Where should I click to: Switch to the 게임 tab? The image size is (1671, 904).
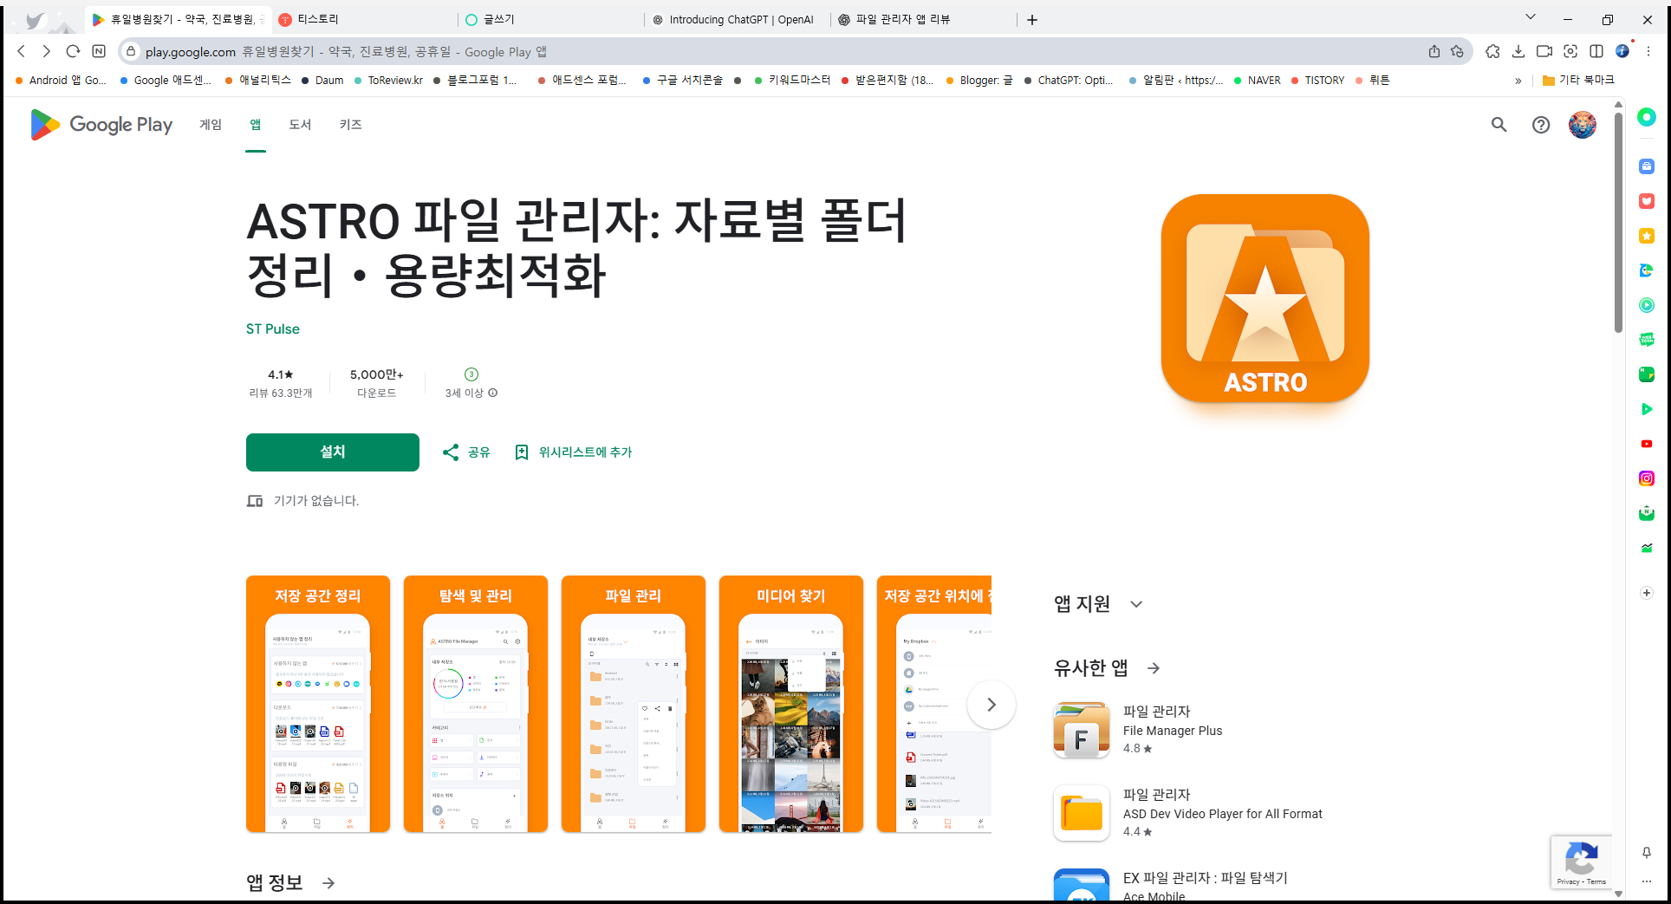[x=209, y=125]
